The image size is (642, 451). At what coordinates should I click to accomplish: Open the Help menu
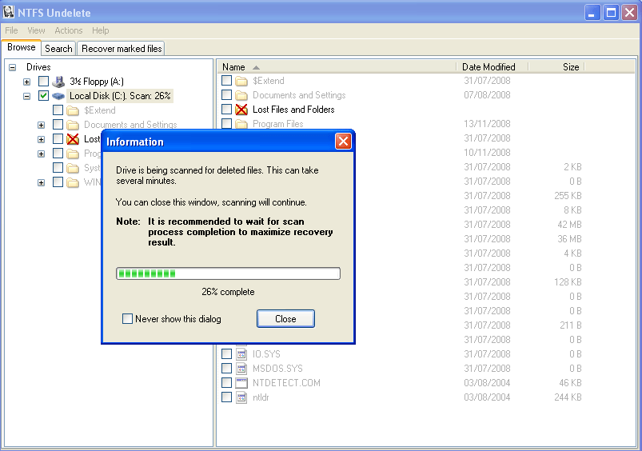pos(100,30)
